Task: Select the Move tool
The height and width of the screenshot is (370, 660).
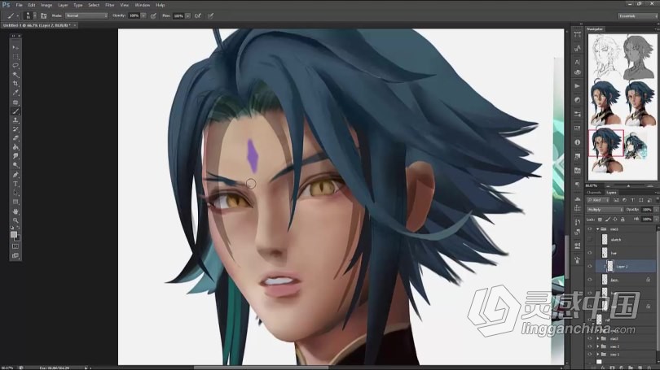Action: pos(15,47)
